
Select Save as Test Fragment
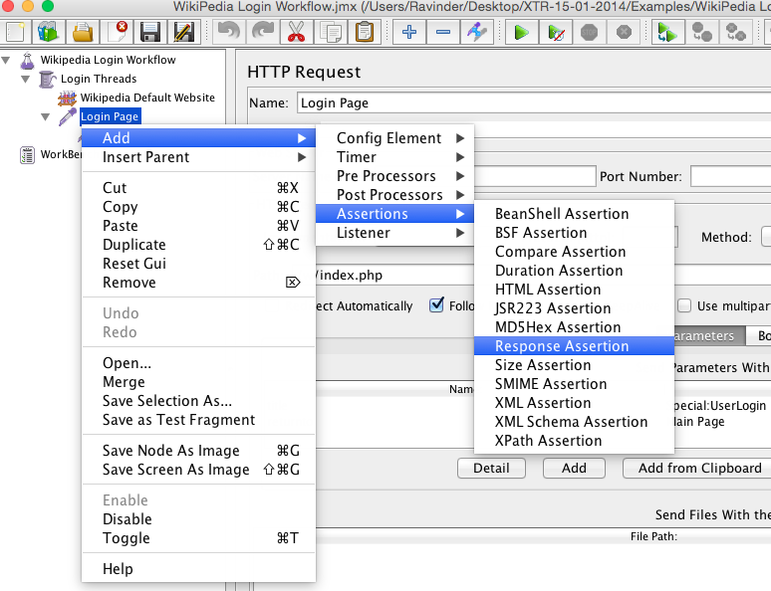(198, 420)
